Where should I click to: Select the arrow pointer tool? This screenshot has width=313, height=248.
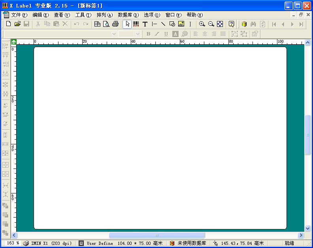pyautogui.click(x=127, y=24)
